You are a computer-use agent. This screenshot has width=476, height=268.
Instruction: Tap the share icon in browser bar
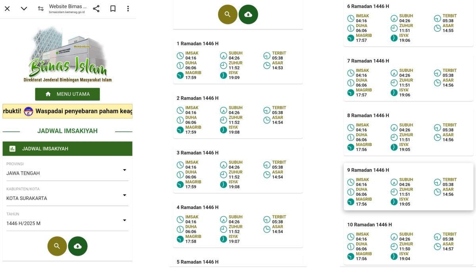pyautogui.click(x=96, y=9)
